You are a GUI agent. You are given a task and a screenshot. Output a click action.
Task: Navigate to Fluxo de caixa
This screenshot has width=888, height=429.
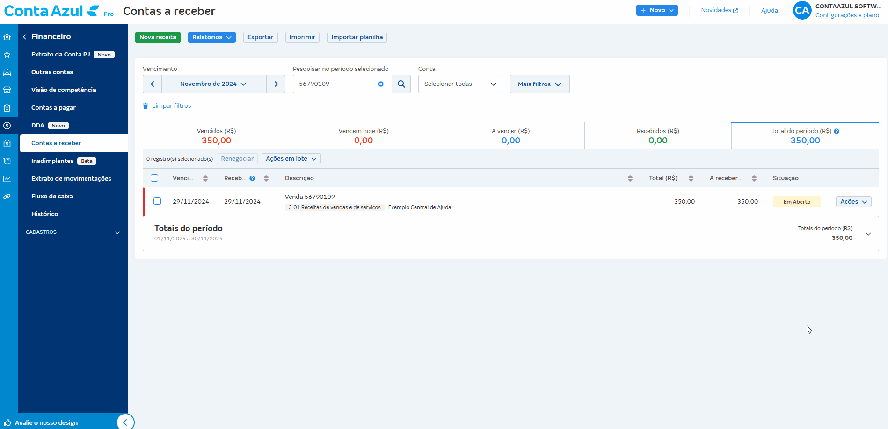[52, 197]
